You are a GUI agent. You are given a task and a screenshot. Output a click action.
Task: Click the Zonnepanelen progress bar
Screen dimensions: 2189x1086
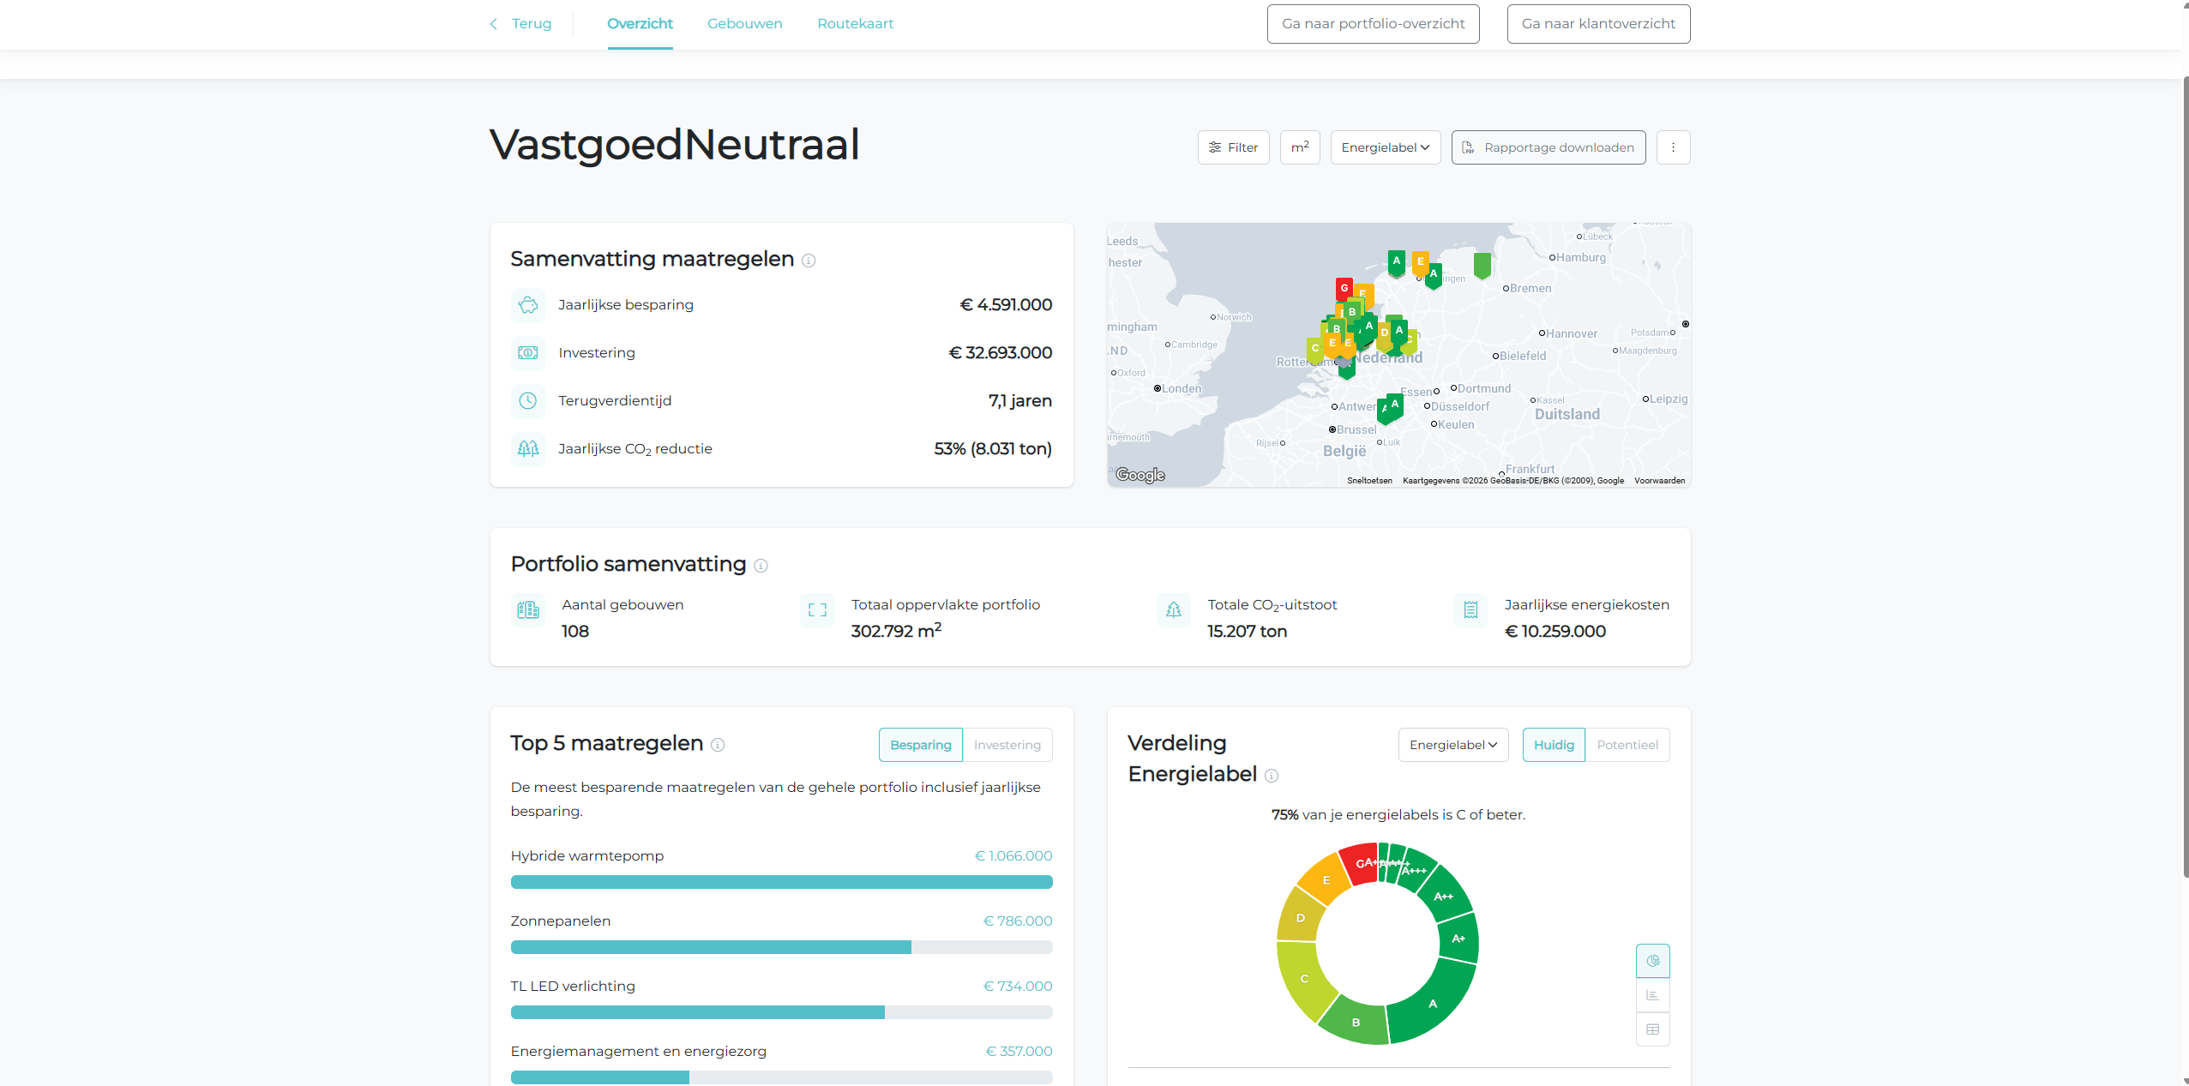[780, 947]
